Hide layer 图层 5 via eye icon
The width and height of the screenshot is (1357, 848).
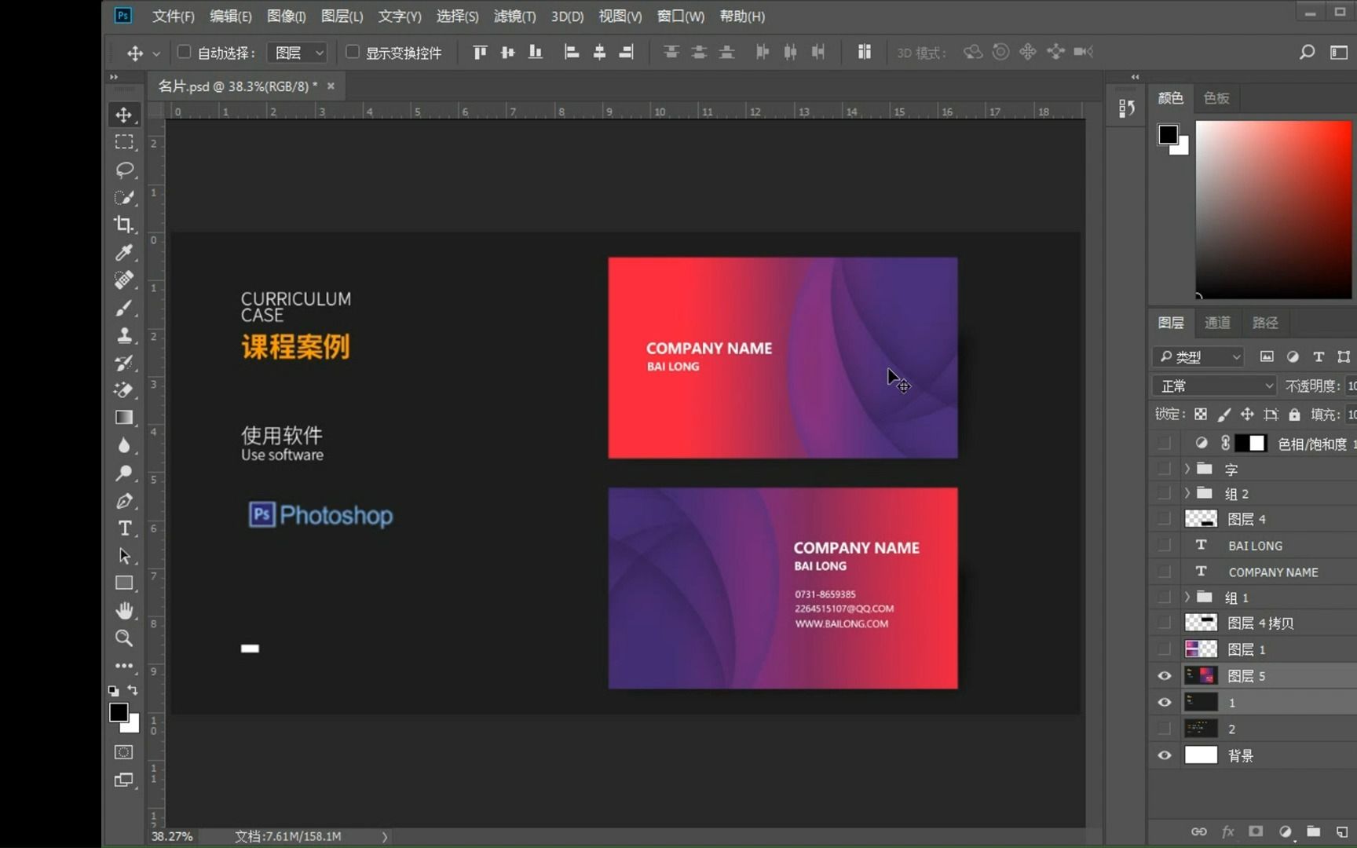(1165, 676)
